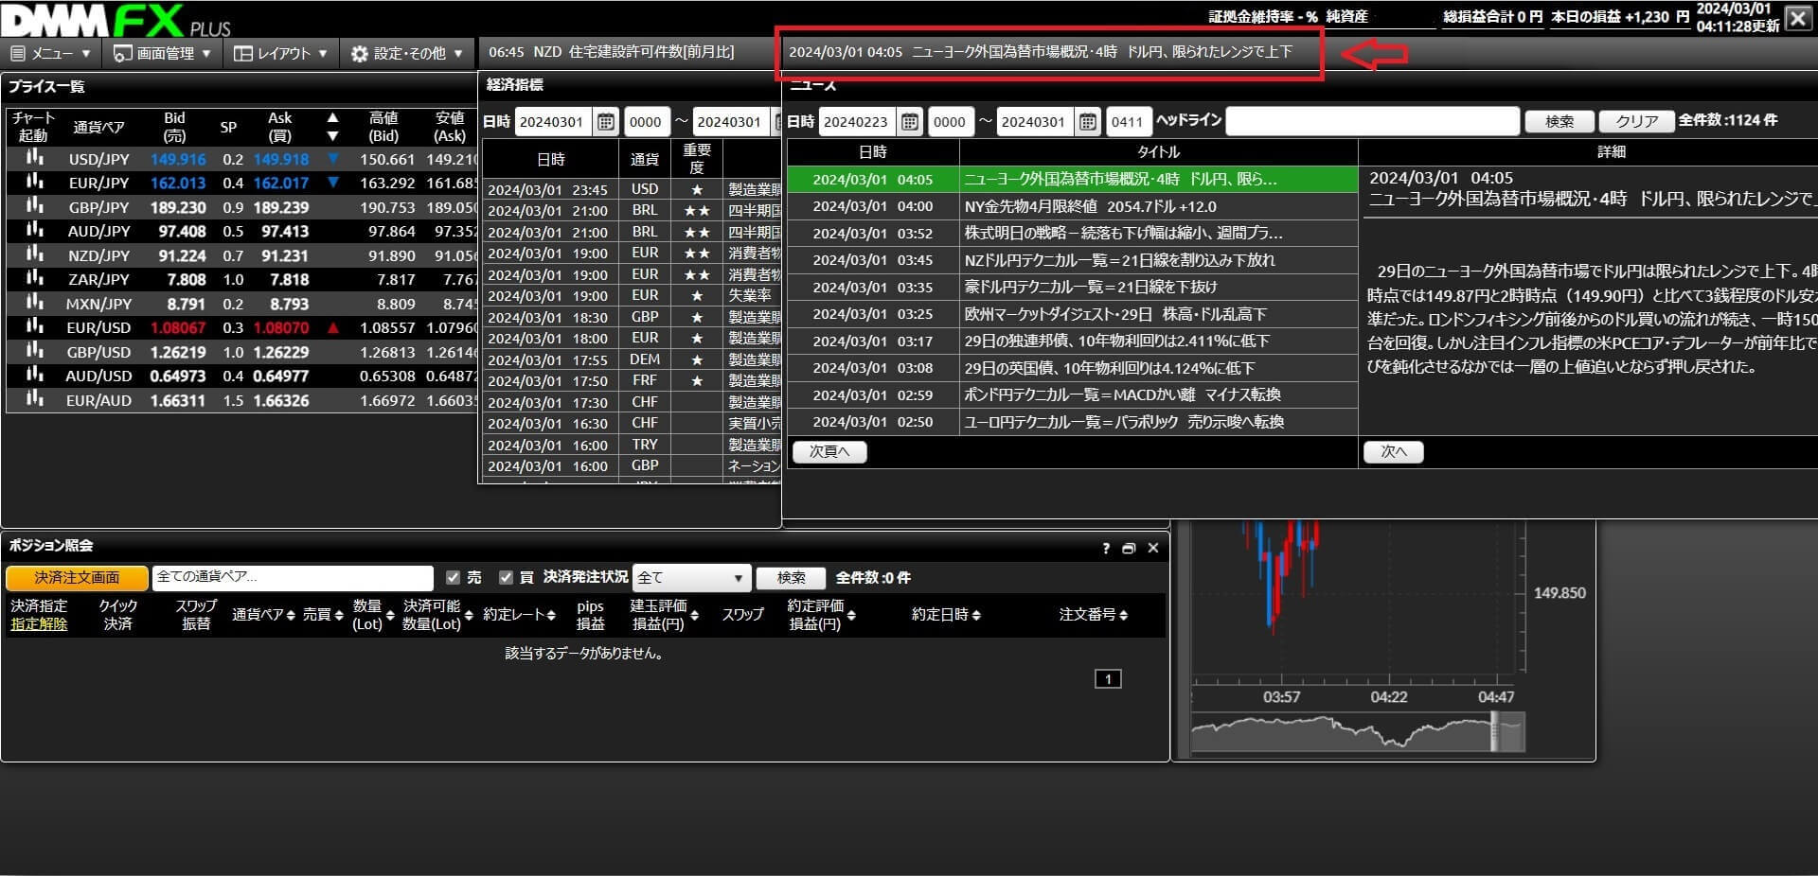Open calendar for economic indicator start date
Viewport: 1818px width, 876px height.
(x=606, y=121)
